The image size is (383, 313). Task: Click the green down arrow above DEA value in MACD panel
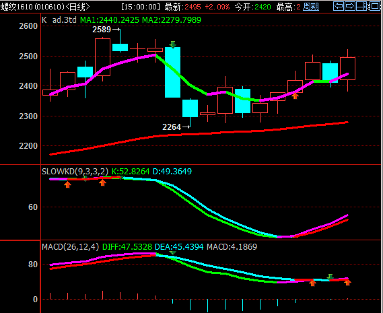pyautogui.click(x=173, y=252)
